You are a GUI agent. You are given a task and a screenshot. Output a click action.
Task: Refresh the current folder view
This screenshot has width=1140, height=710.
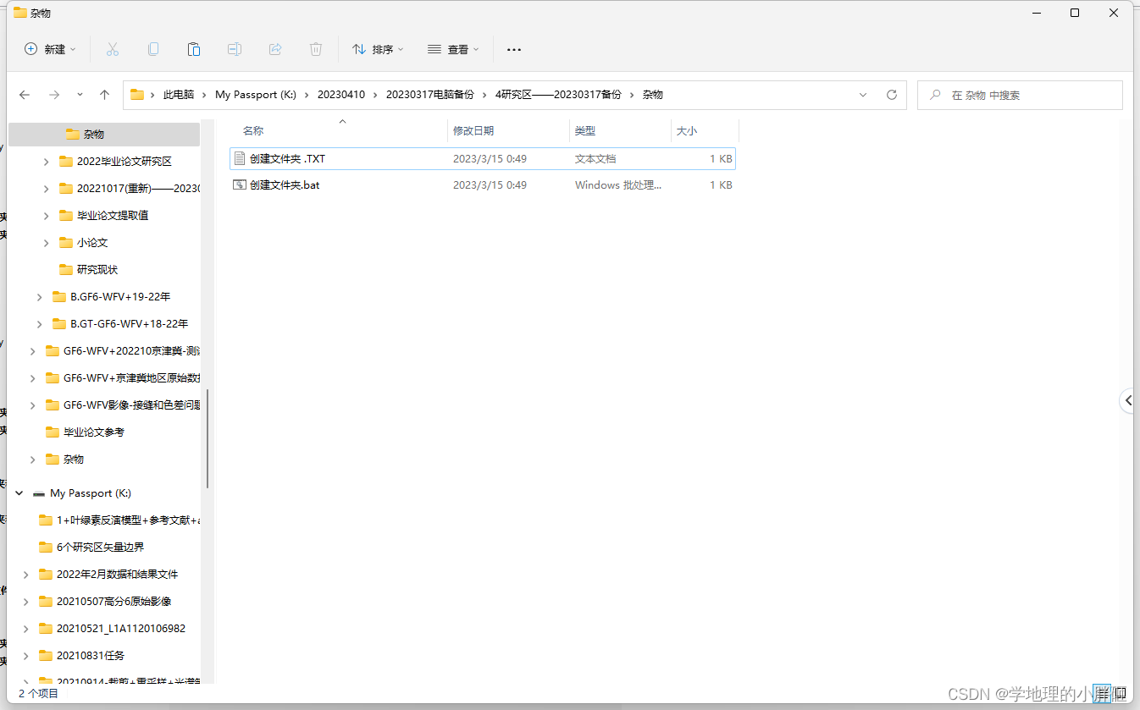892,95
